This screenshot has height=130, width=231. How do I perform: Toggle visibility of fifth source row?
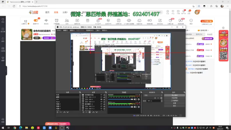coord(101,104)
